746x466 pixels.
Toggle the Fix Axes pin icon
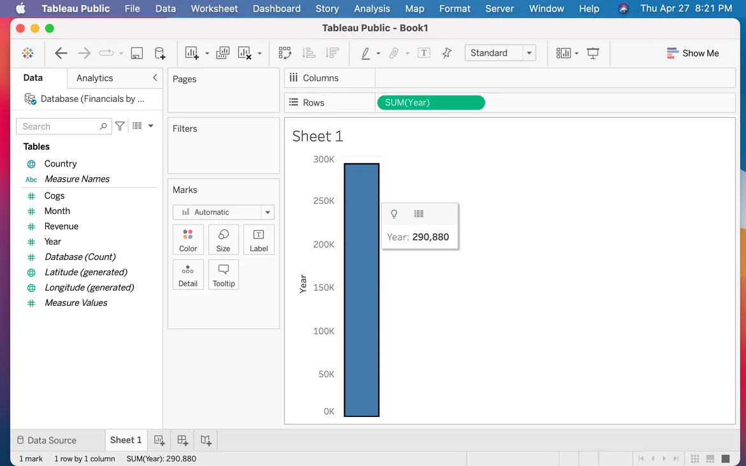coord(447,54)
